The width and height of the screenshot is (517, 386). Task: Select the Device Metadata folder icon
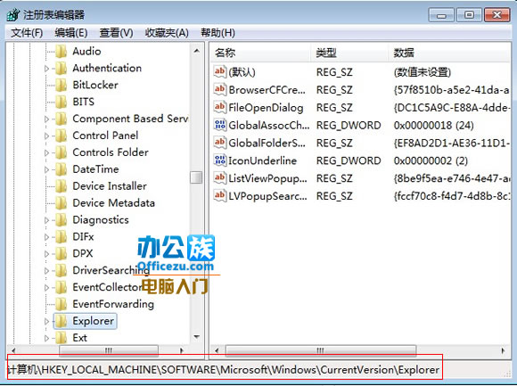click(x=61, y=203)
